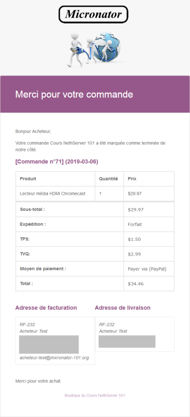Click the TPS amount $1.50
190x417 pixels.
(x=133, y=239)
